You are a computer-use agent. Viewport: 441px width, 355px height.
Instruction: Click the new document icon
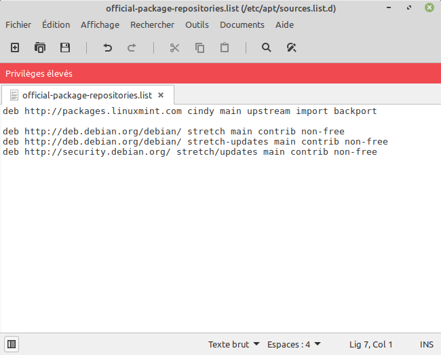click(x=15, y=48)
